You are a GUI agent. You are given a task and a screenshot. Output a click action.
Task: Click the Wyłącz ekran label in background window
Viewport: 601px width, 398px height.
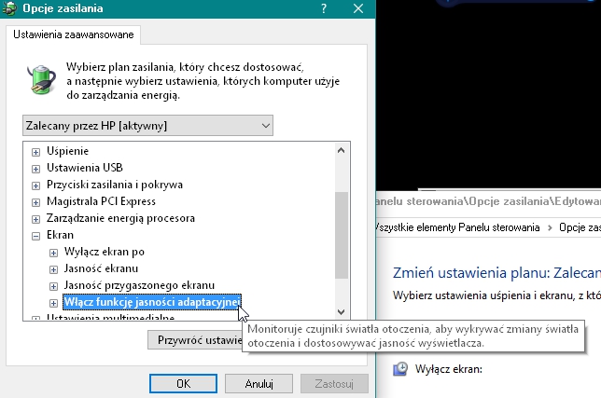pyautogui.click(x=449, y=369)
